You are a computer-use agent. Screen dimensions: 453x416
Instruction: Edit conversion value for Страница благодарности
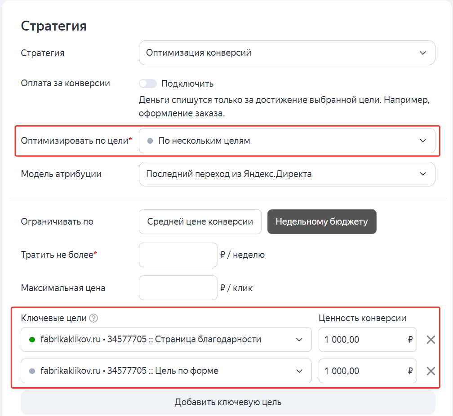click(x=362, y=340)
